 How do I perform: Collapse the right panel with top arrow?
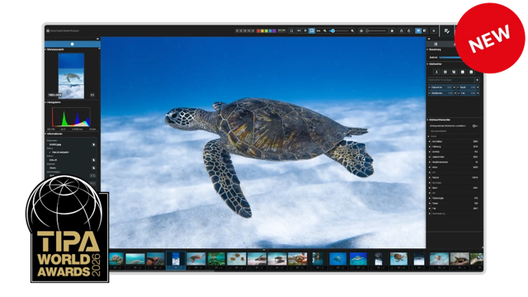429,39
